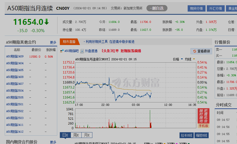Image resolution: width=237 pixels, height=144 pixels.
Task: Click price 11580.0 in the 2409 row
Action: pyautogui.click(x=35, y=57)
